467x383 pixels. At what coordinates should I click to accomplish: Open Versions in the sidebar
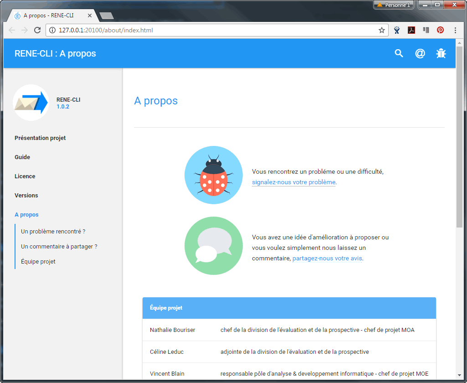coord(26,195)
